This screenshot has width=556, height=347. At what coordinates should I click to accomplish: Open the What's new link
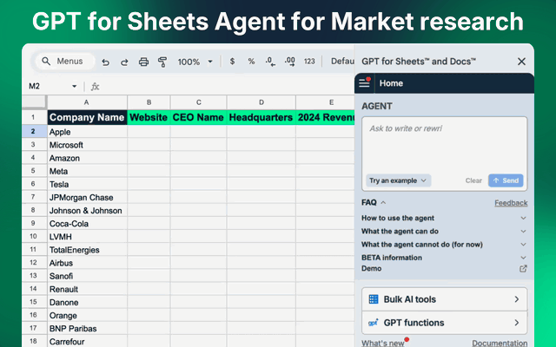382,343
